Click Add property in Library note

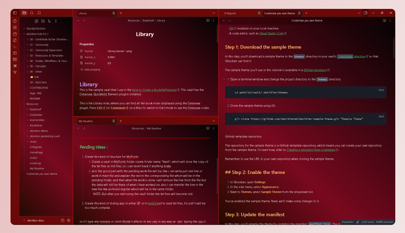[x=90, y=70]
